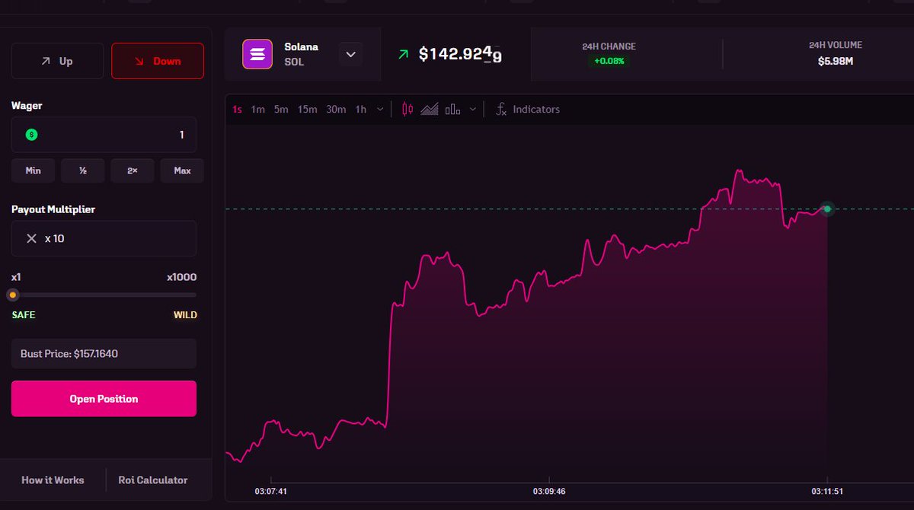
Task: Click the orange multiplier slider handle
Action: click(x=12, y=295)
